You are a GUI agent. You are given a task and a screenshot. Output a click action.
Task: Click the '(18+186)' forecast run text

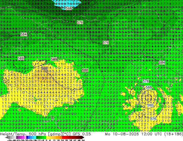point(173,134)
